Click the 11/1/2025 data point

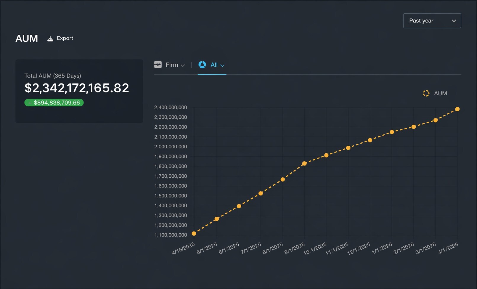[348, 148]
